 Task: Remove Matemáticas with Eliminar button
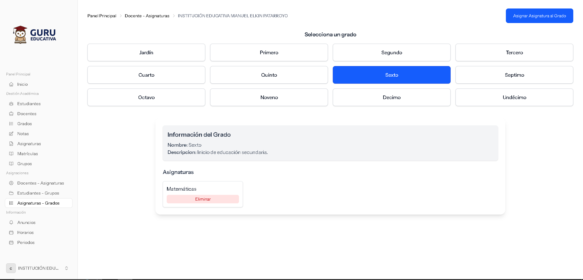(203, 199)
